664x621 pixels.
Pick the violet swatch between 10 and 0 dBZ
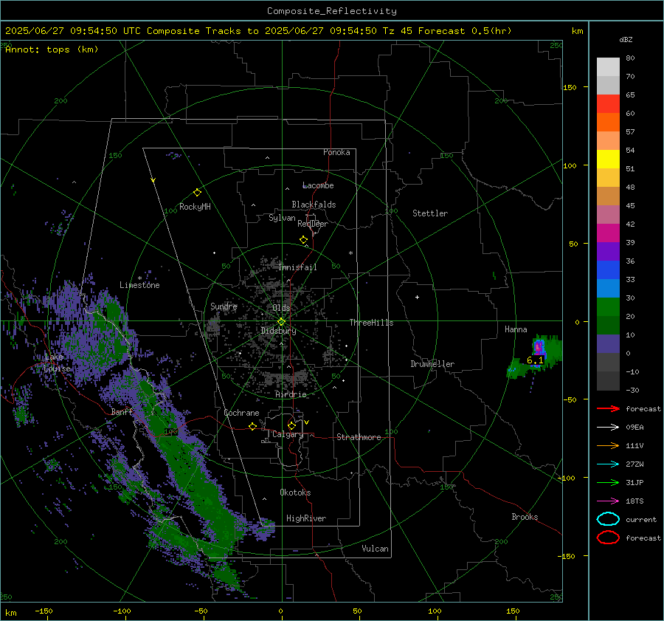pos(608,344)
